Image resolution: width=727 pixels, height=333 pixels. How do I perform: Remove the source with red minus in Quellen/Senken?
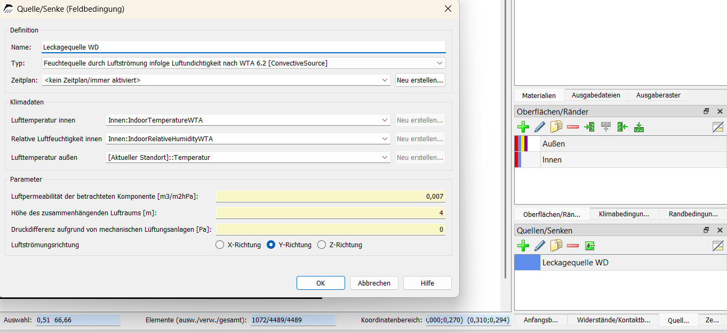[573, 246]
